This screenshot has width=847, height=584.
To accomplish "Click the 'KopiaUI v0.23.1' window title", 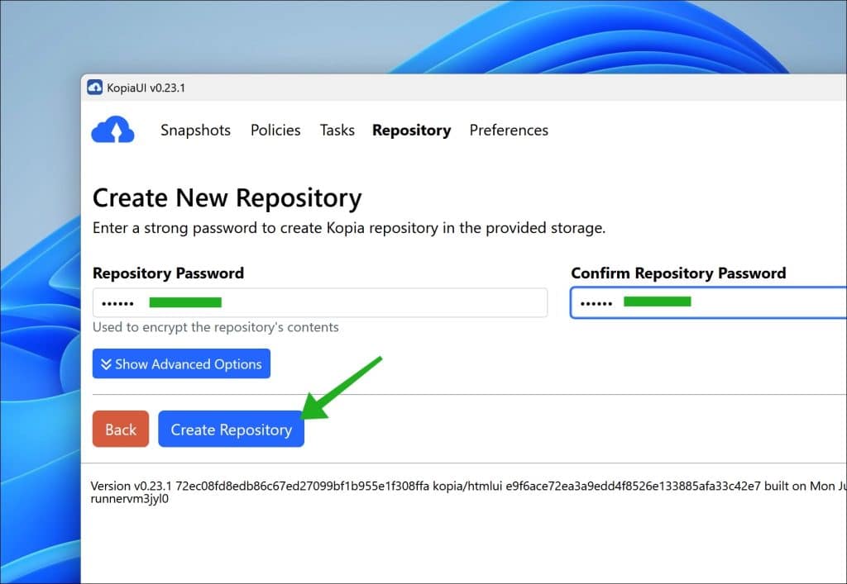I will point(146,88).
